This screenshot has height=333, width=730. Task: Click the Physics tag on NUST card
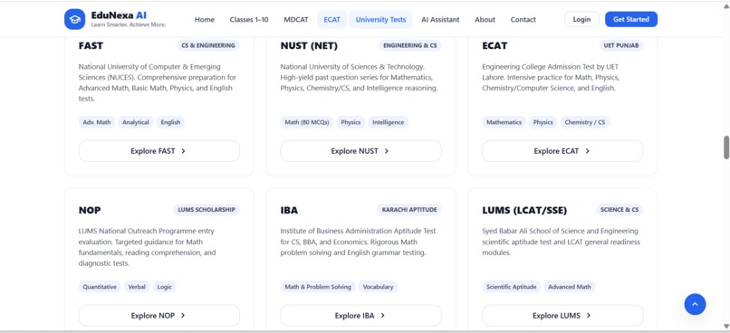tap(351, 122)
